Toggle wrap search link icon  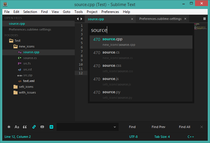click(x=34, y=127)
